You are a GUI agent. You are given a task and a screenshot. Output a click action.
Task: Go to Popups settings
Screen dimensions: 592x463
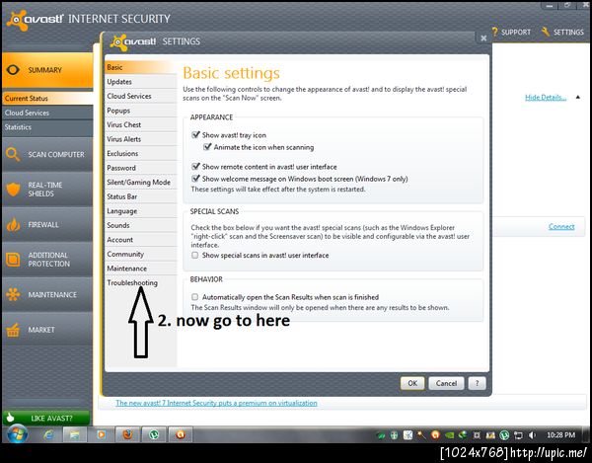(x=140, y=111)
